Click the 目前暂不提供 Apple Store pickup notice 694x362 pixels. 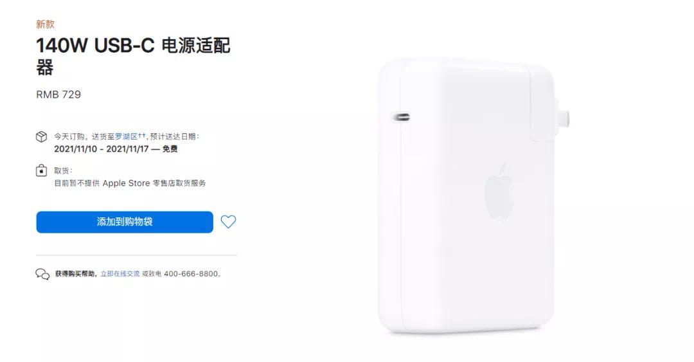pyautogui.click(x=130, y=183)
